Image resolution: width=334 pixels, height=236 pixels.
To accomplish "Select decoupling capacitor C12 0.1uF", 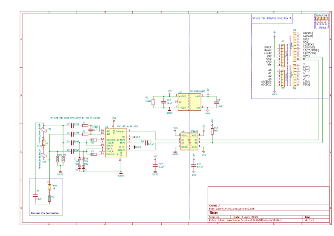I will tap(156, 166).
